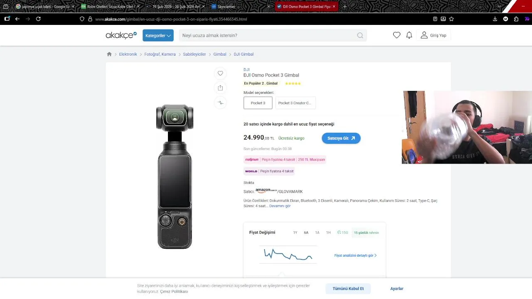Open the akakçe home logo
Viewport: 532px width, 299px height.
click(121, 35)
